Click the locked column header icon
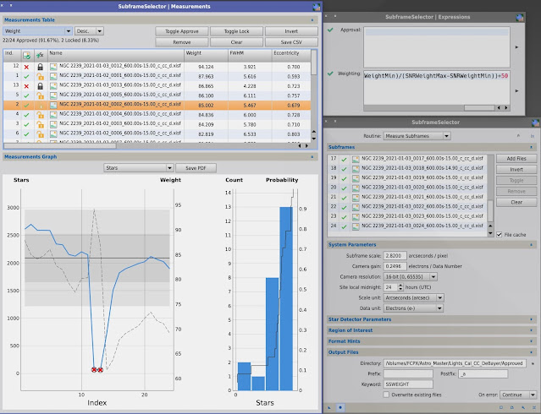 click(x=40, y=55)
